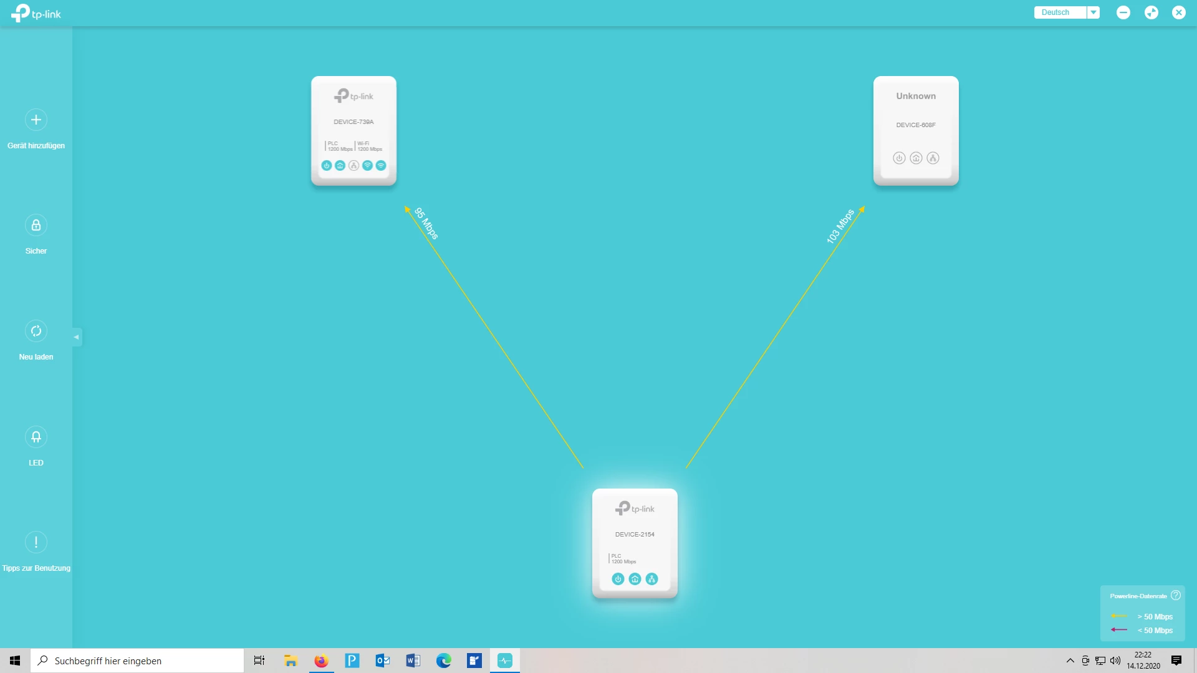Click power icon on DEVICE-739A
The height and width of the screenshot is (673, 1197).
click(x=326, y=166)
